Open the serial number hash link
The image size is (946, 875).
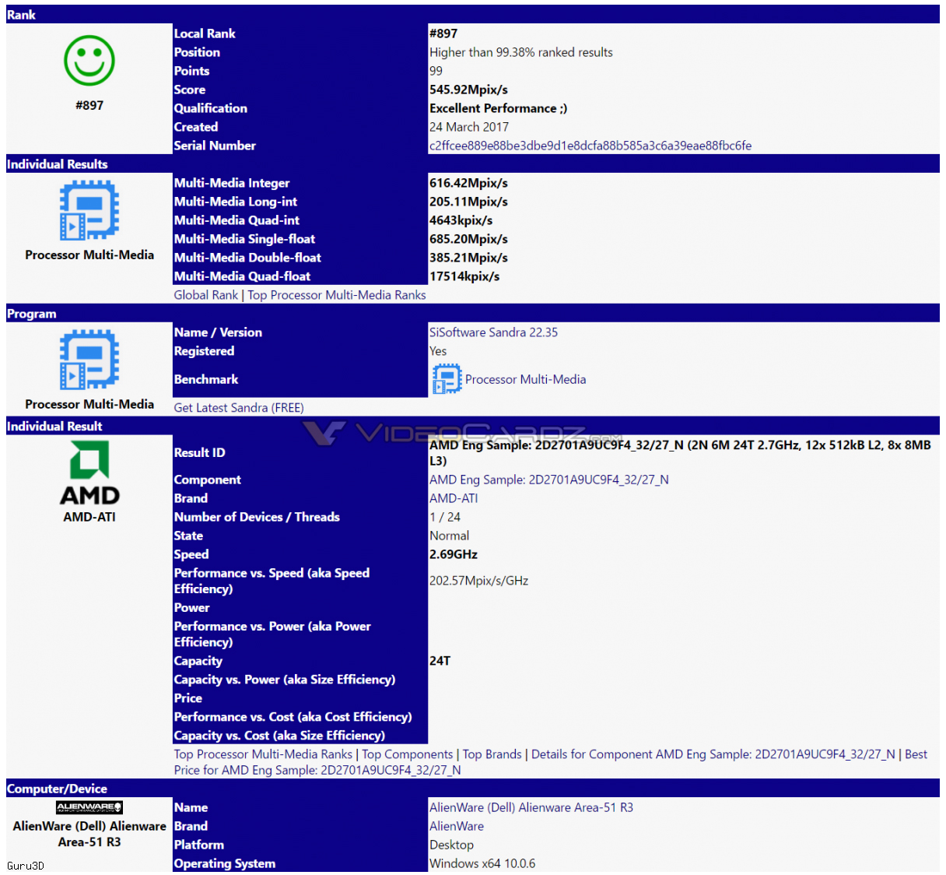point(590,146)
